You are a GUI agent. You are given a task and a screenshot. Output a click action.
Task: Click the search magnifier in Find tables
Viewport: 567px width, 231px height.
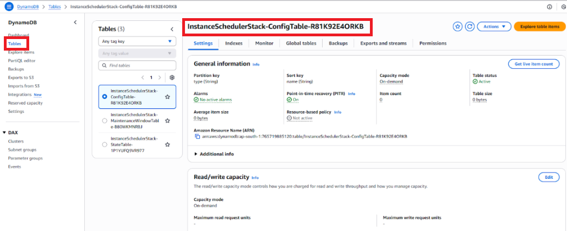click(x=105, y=65)
